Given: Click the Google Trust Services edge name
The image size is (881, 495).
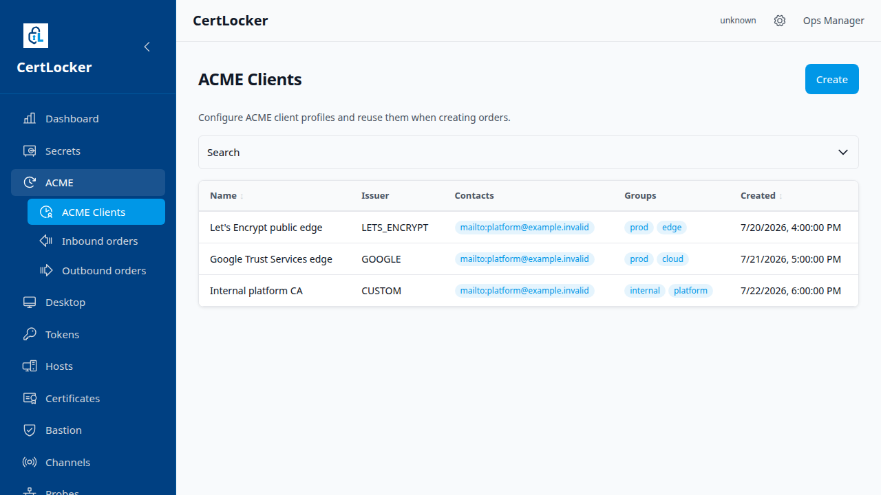Looking at the screenshot, I should click(271, 259).
